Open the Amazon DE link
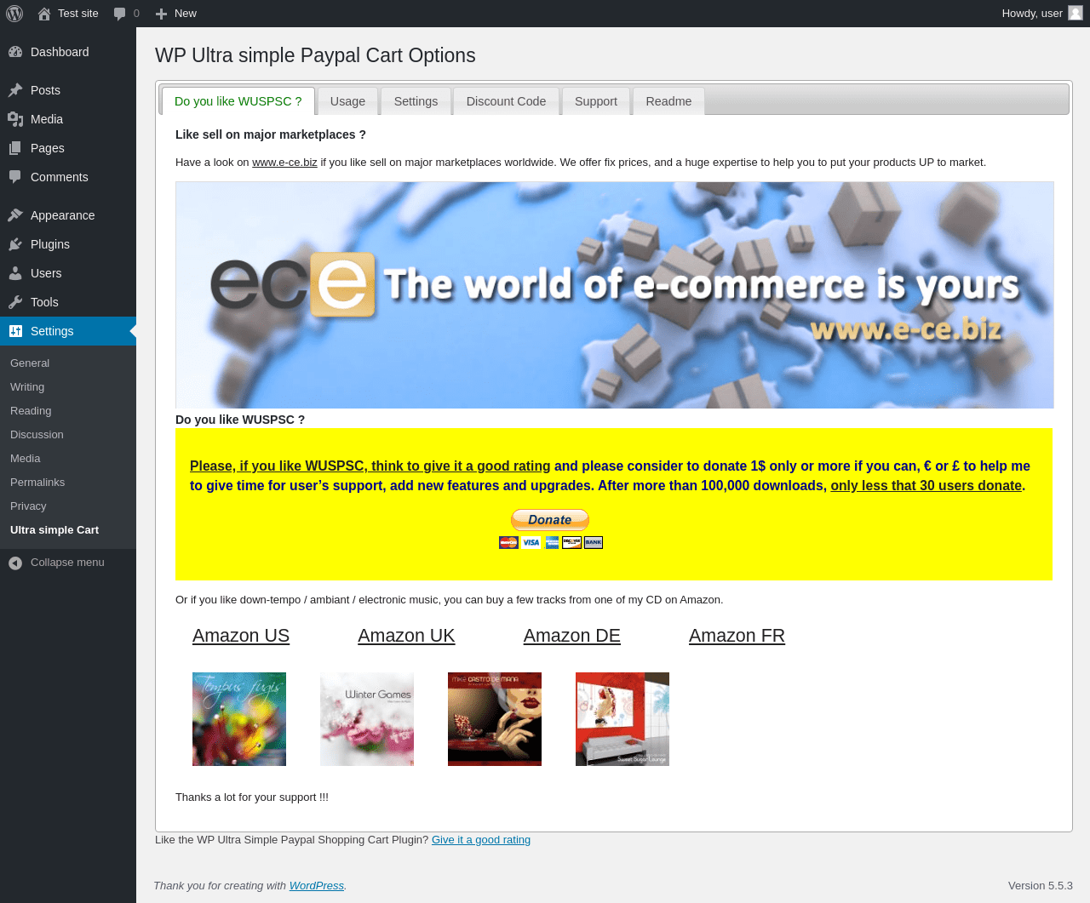The width and height of the screenshot is (1090, 903). 572,636
